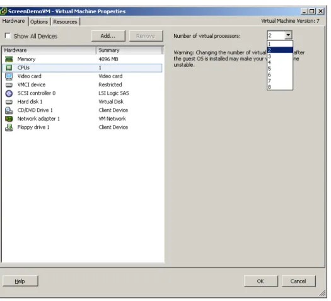The image size is (331, 301).
Task: Choose highlighted 2 in processor list
Action: tap(280, 50)
